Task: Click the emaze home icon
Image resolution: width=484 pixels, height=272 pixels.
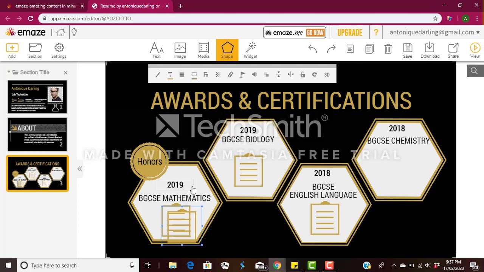Action: (x=60, y=32)
